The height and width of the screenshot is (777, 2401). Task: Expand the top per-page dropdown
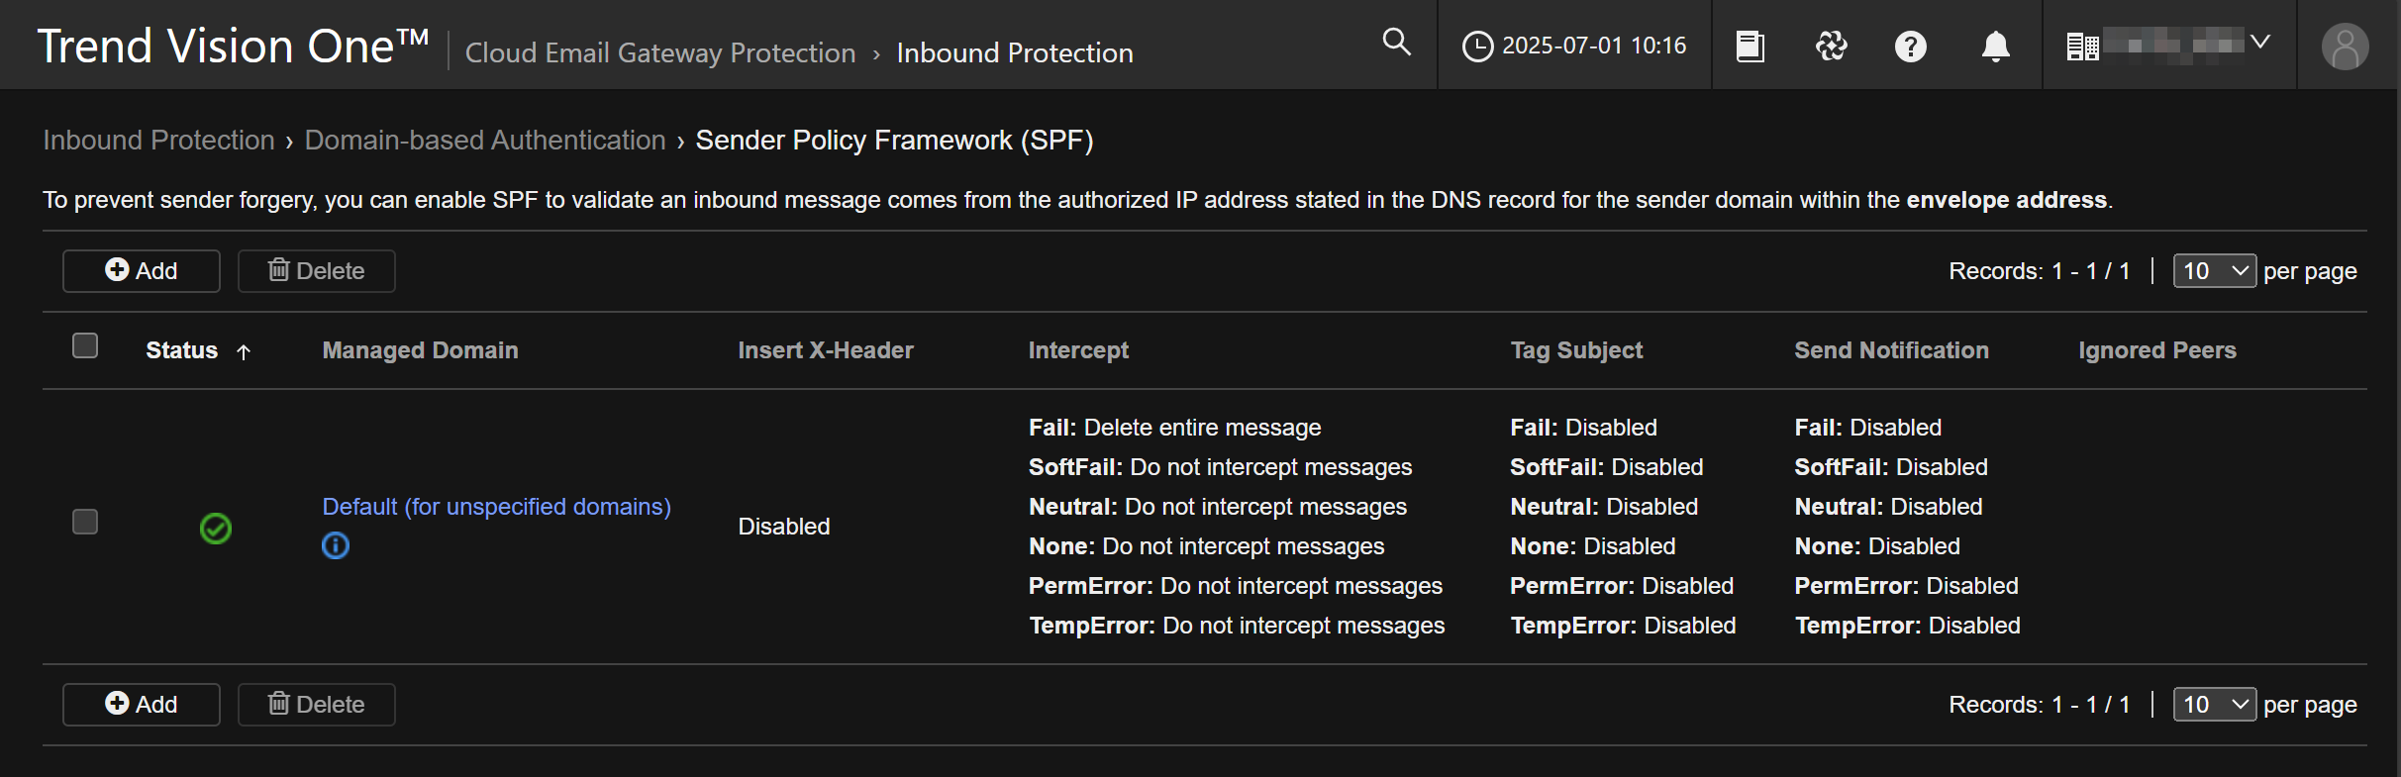(x=2214, y=271)
